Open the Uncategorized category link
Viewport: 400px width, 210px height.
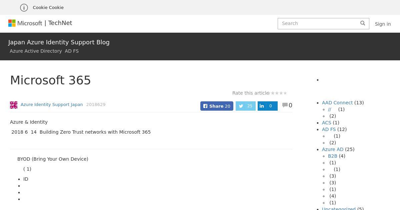pyautogui.click(x=339, y=208)
